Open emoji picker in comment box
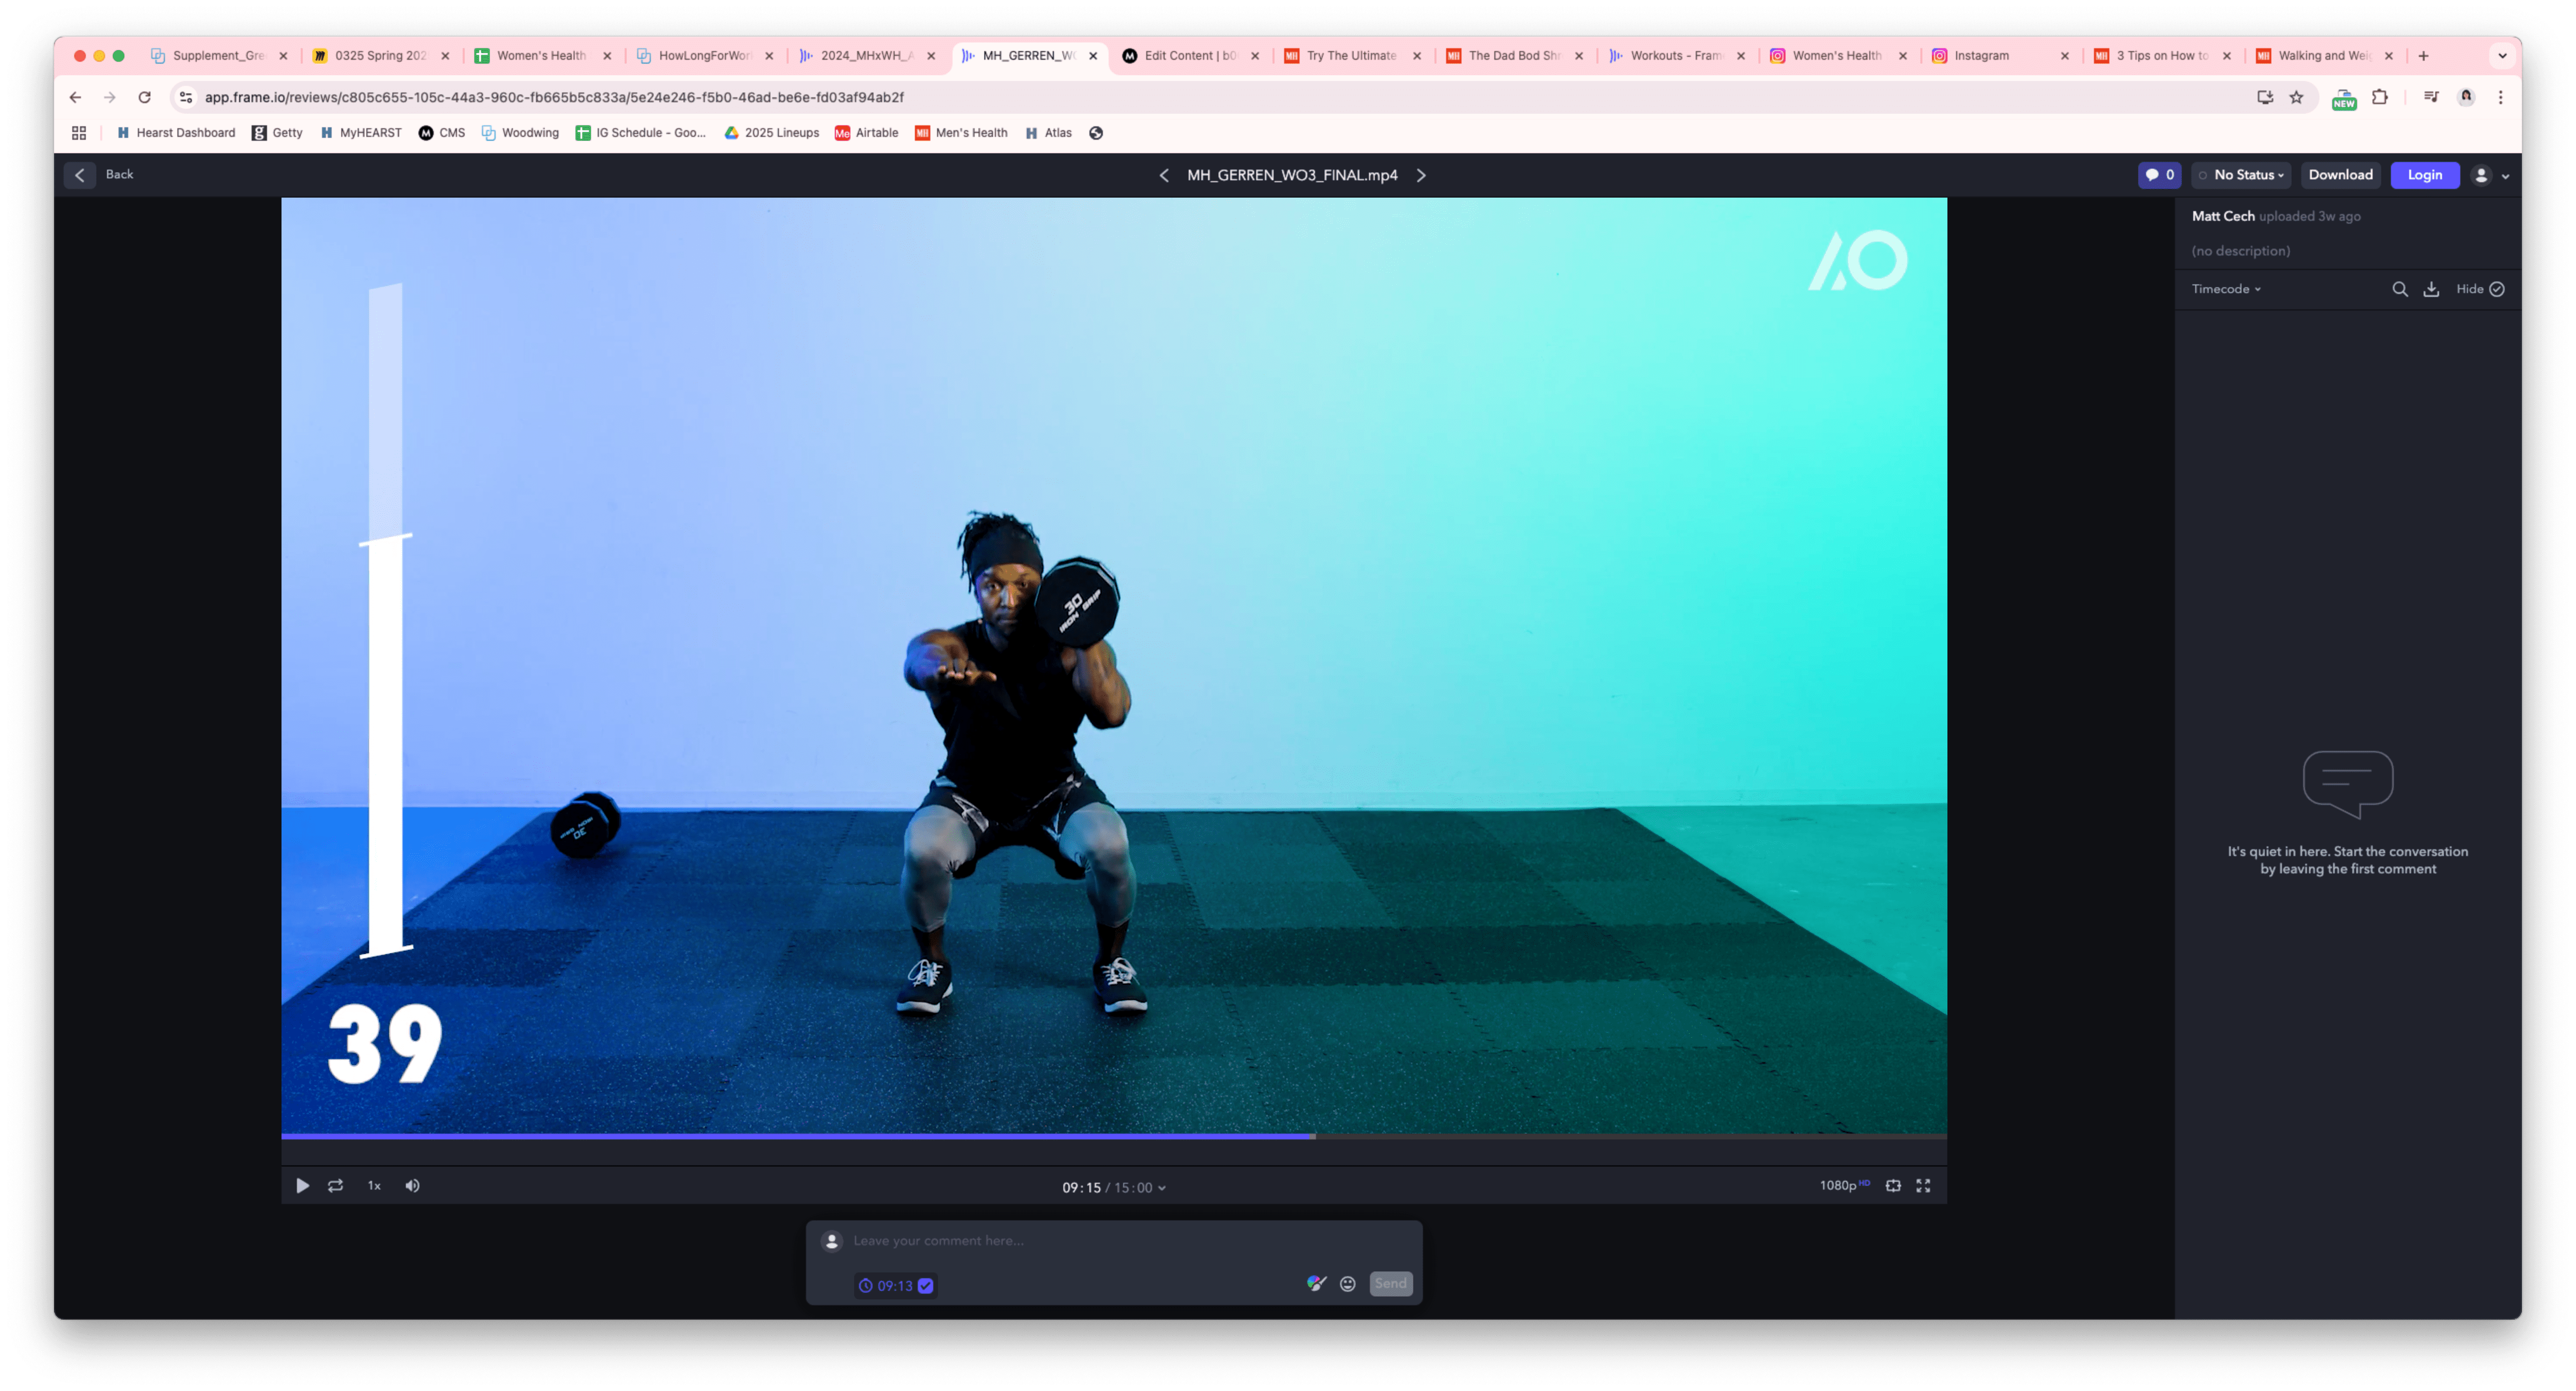 coord(1348,1284)
